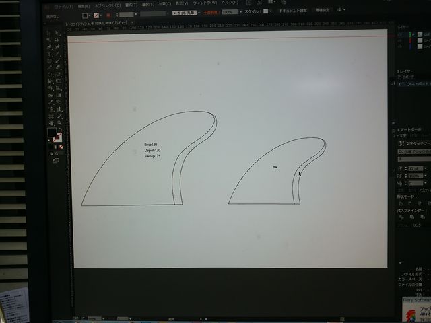Open the 効果(C) menu
Image resolution: width=431 pixels, height=323 pixels.
point(165,4)
